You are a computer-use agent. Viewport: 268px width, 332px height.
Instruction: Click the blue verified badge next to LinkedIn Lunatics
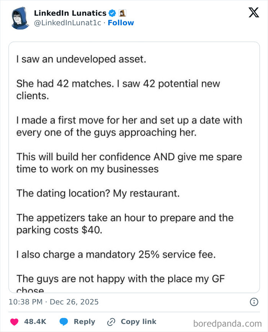[112, 13]
